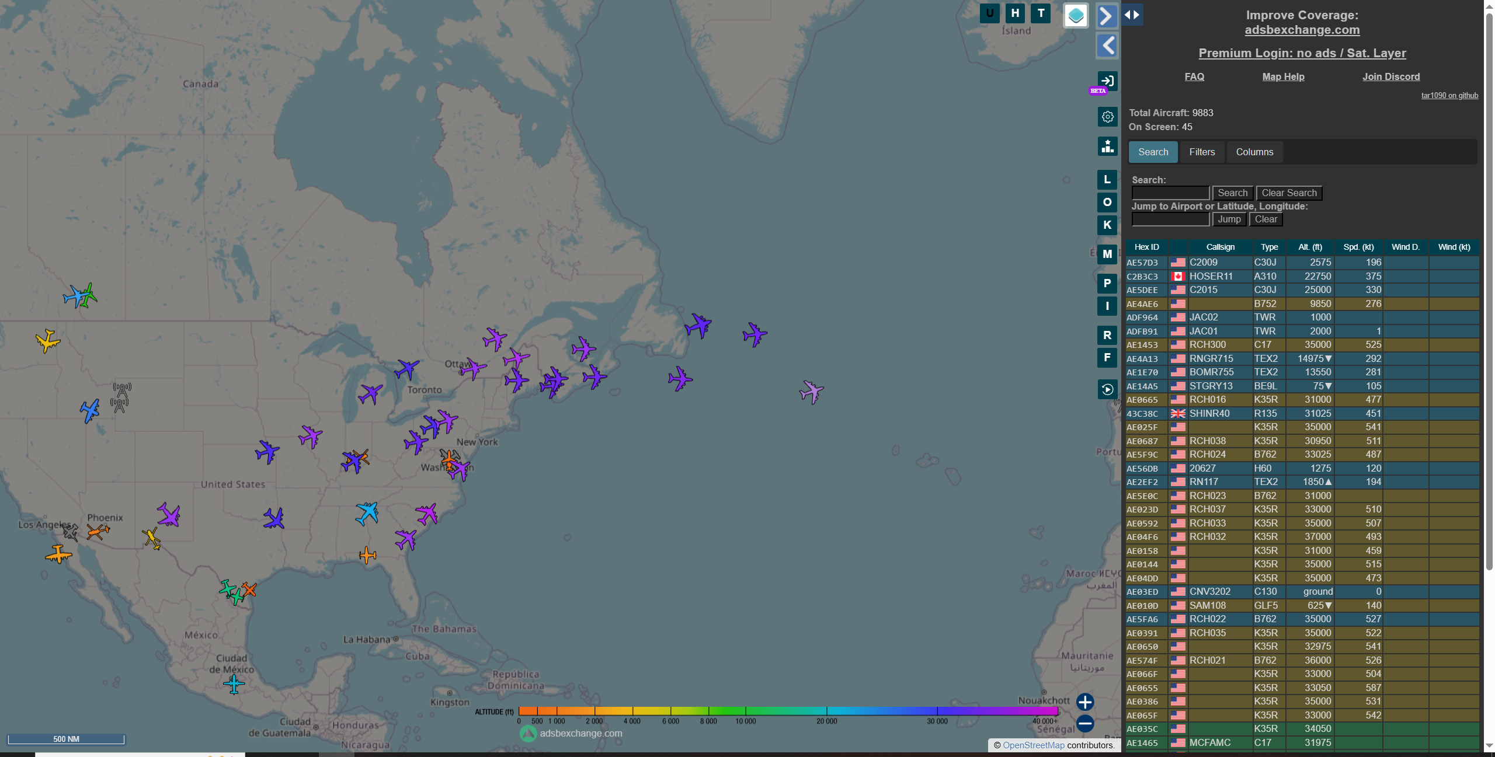Open the statistics podium icon
This screenshot has width=1495, height=757.
[x=1107, y=146]
